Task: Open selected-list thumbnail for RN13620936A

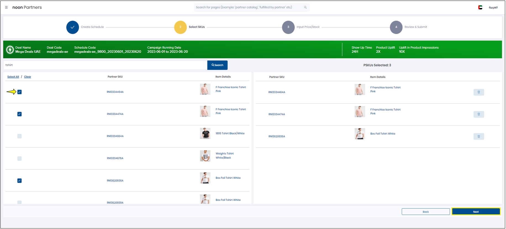Action: [x=360, y=134]
